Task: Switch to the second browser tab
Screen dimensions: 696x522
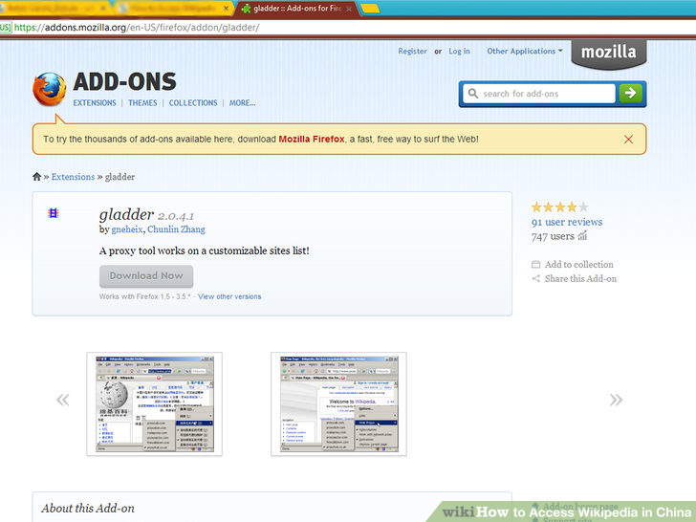Action: pyautogui.click(x=175, y=9)
